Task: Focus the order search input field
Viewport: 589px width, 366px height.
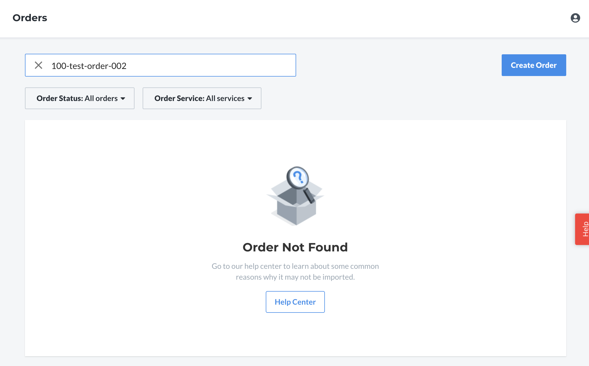Action: click(x=161, y=65)
